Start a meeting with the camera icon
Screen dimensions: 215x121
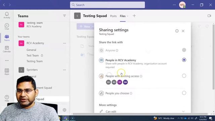coord(209,16)
